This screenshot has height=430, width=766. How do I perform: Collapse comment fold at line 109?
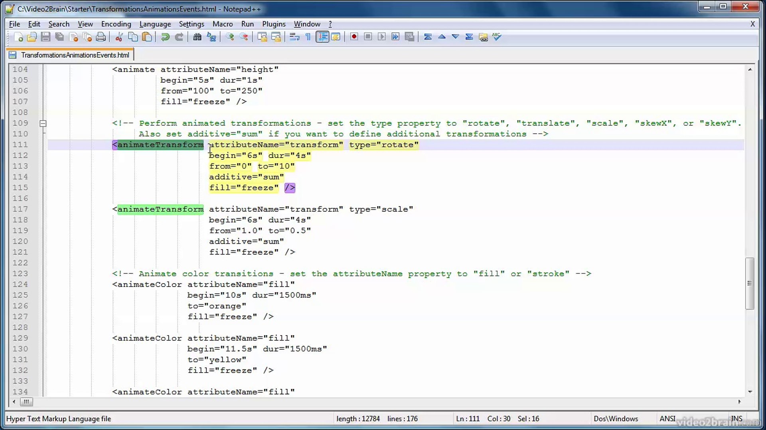(43, 123)
